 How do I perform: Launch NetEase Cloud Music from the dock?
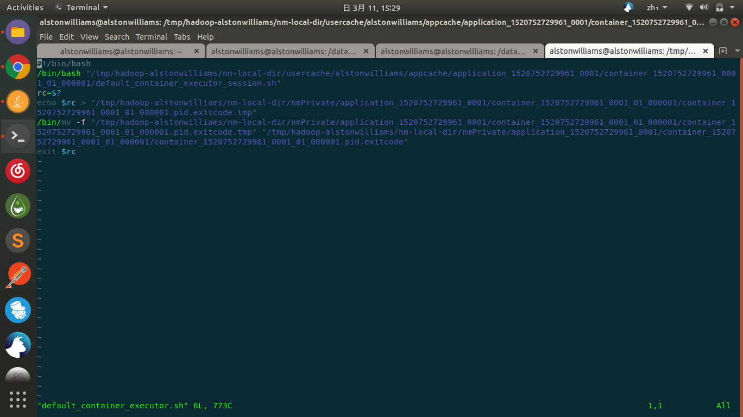18,171
